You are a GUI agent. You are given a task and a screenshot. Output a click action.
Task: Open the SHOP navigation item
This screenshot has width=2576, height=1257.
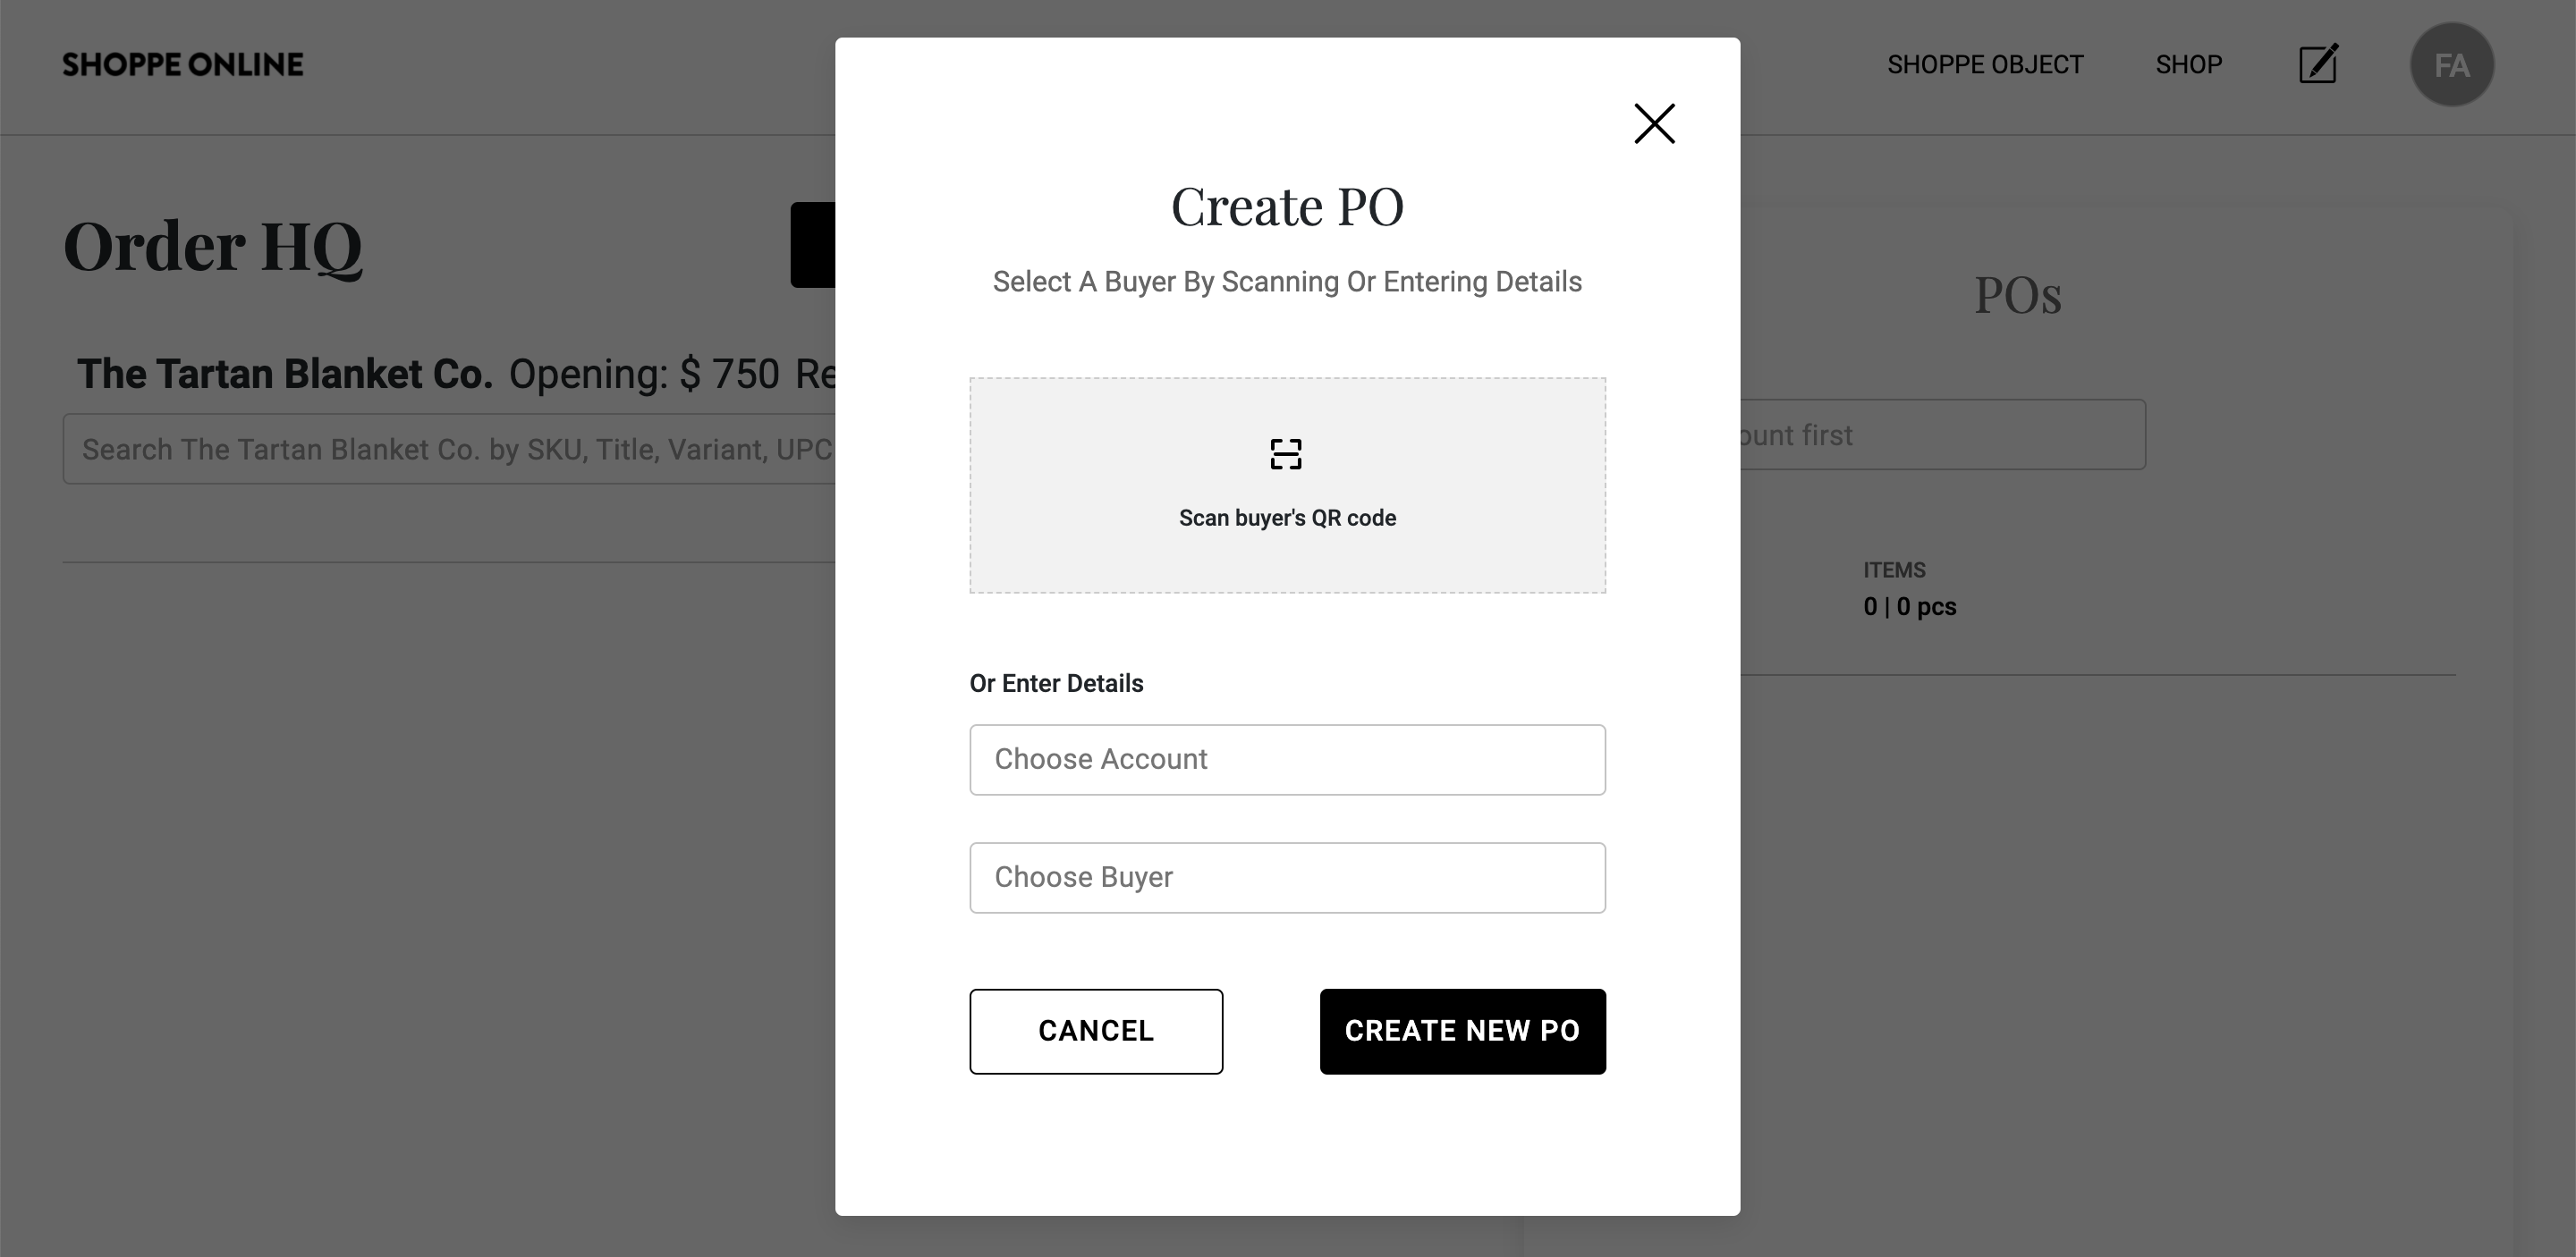pyautogui.click(x=2188, y=65)
